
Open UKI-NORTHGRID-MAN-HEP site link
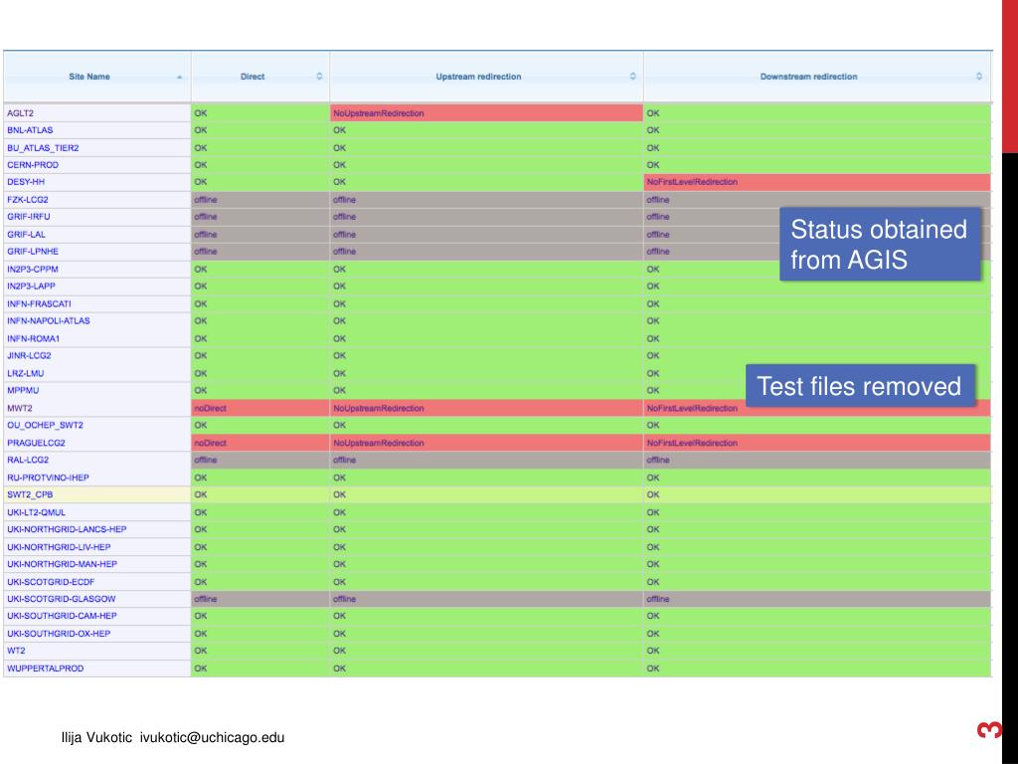tap(63, 564)
